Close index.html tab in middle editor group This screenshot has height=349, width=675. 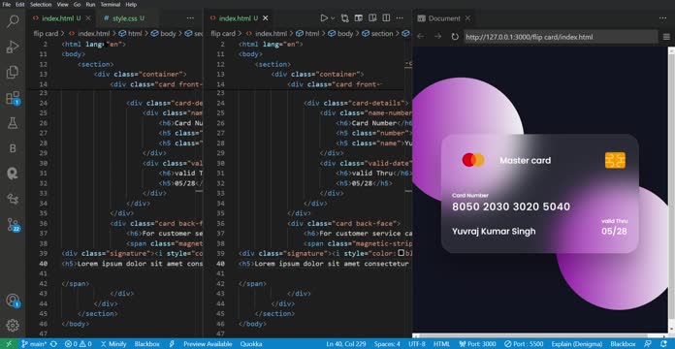(265, 18)
